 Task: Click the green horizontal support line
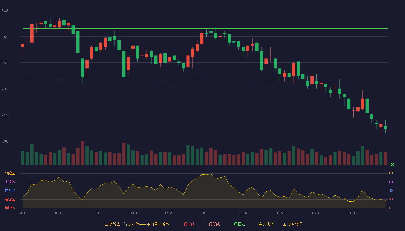coord(205,28)
